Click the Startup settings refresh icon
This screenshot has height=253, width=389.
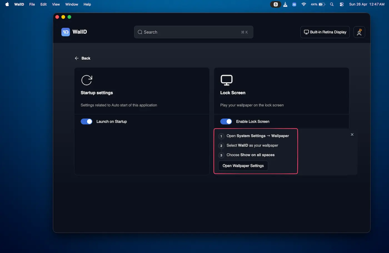pyautogui.click(x=87, y=80)
